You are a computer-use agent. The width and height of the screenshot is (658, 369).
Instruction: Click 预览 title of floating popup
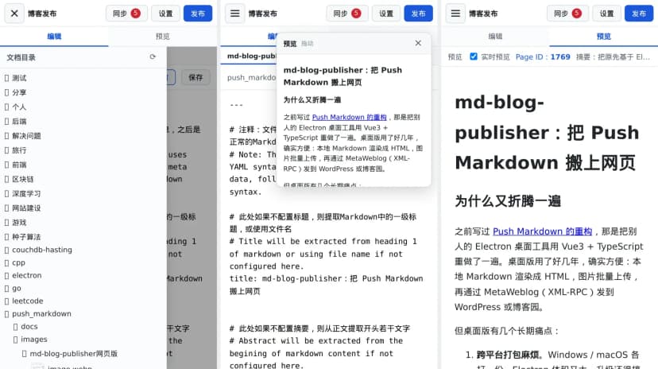(289, 44)
